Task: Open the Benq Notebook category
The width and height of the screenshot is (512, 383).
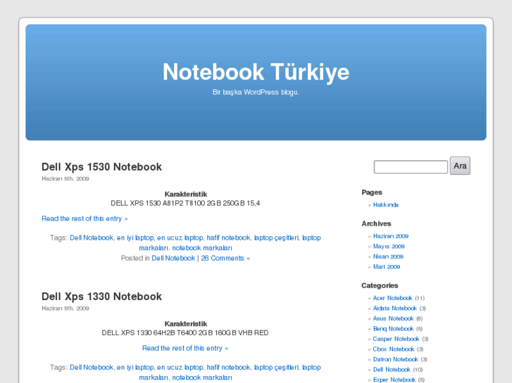Action: [x=393, y=329]
